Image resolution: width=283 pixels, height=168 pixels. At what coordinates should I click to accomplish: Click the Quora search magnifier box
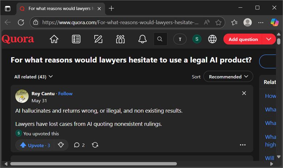click(x=160, y=39)
